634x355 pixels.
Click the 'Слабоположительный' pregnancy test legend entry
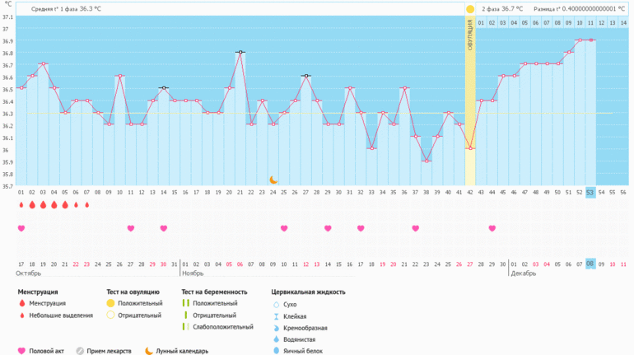pos(221,327)
